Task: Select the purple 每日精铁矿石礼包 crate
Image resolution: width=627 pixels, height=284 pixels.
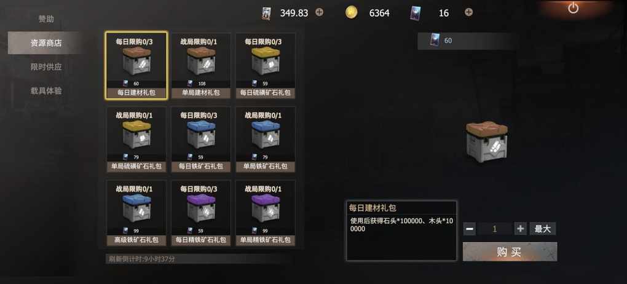Action: pos(201,213)
